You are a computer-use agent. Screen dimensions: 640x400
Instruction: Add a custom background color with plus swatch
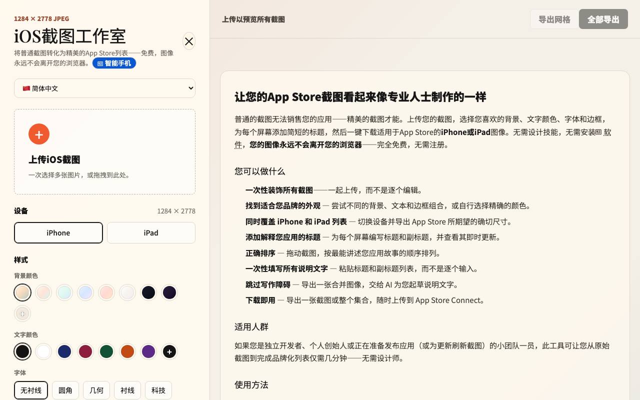tap(22, 313)
